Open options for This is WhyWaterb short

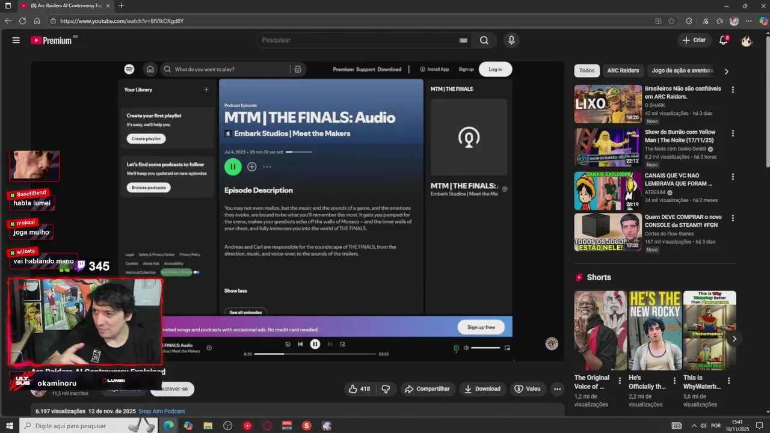728,381
